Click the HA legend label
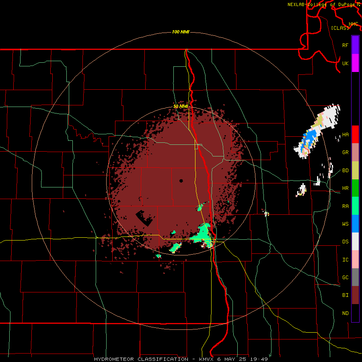The height and width of the screenshot is (362, 362). [x=345, y=134]
